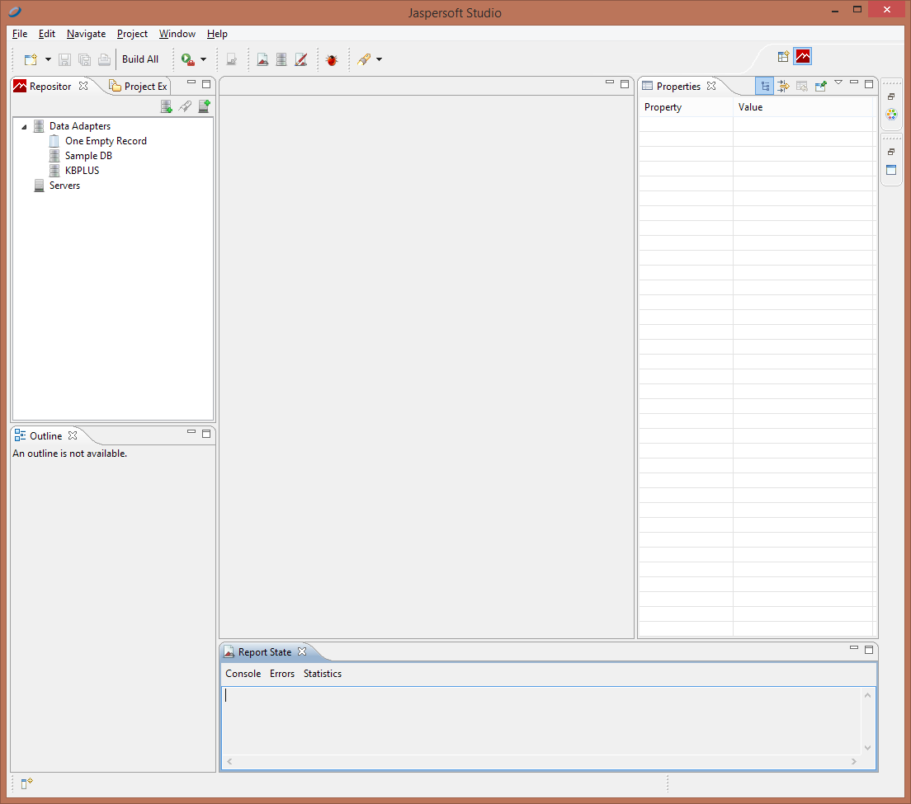The image size is (911, 804).
Task: Switch to the Statistics sub-tab
Action: [323, 674]
